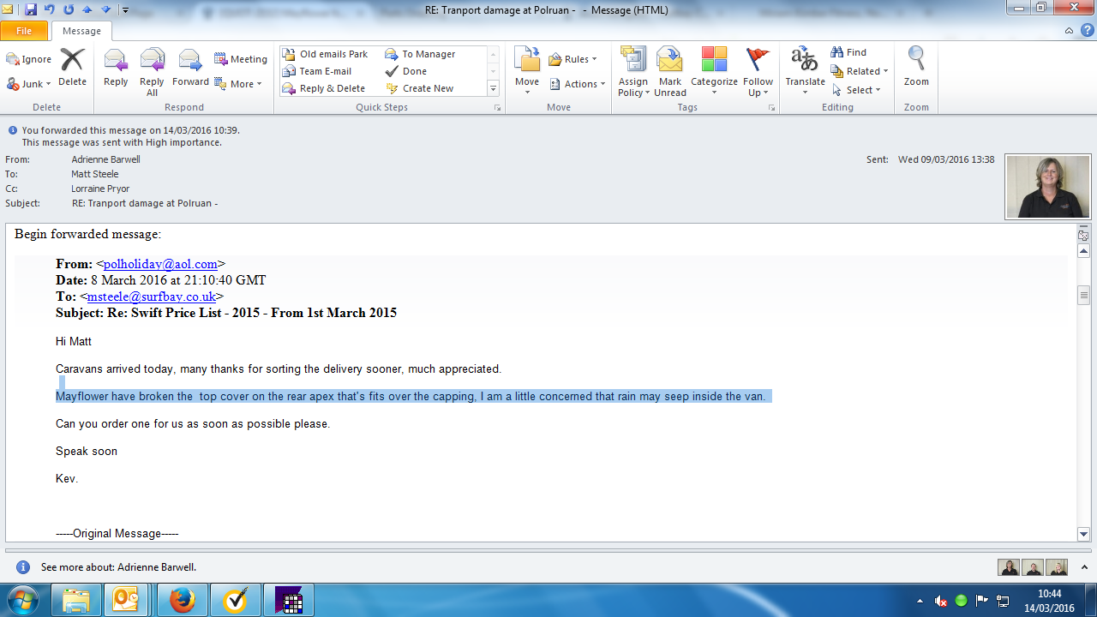Reply to the sender
The image size is (1097, 617).
point(116,69)
